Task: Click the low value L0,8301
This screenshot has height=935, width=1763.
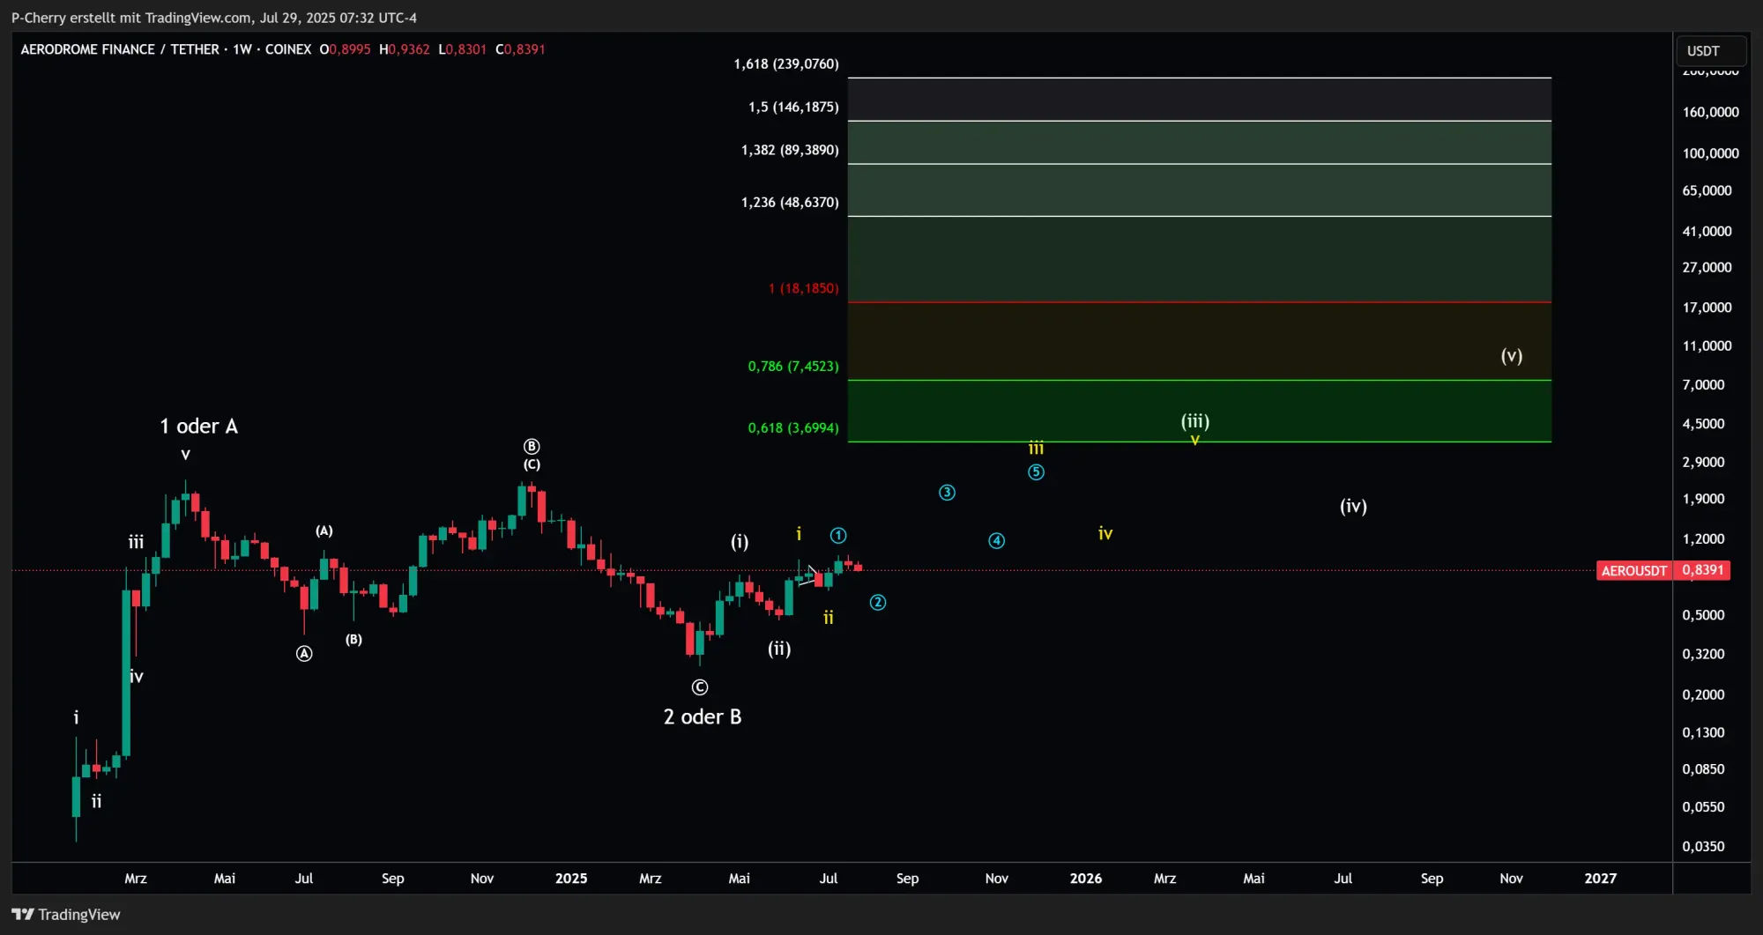Action: coord(462,49)
